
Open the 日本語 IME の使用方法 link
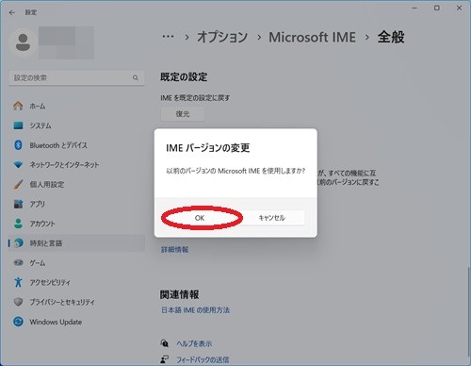(195, 310)
